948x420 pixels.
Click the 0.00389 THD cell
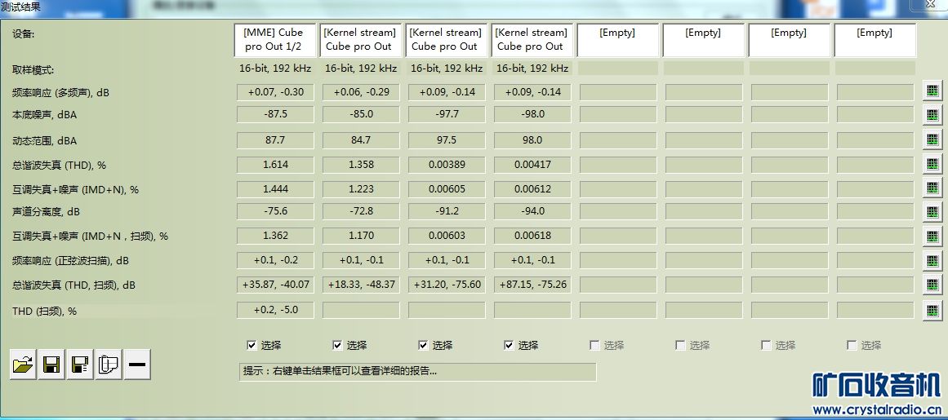[x=447, y=164]
